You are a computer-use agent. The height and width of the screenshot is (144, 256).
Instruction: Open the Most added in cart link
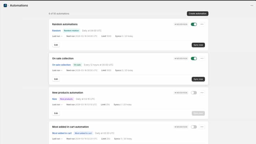(x=62, y=133)
